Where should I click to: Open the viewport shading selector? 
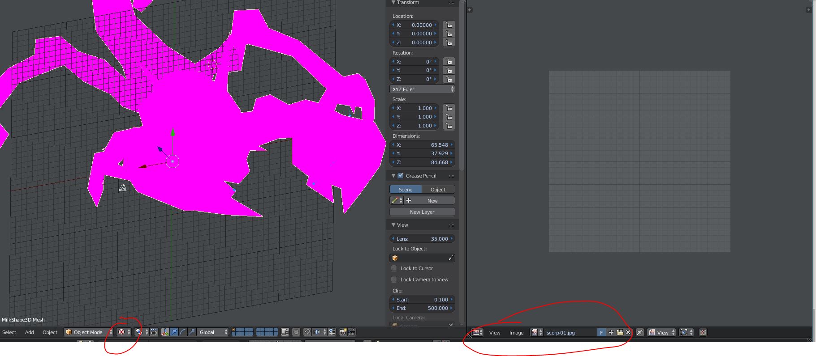(x=124, y=332)
